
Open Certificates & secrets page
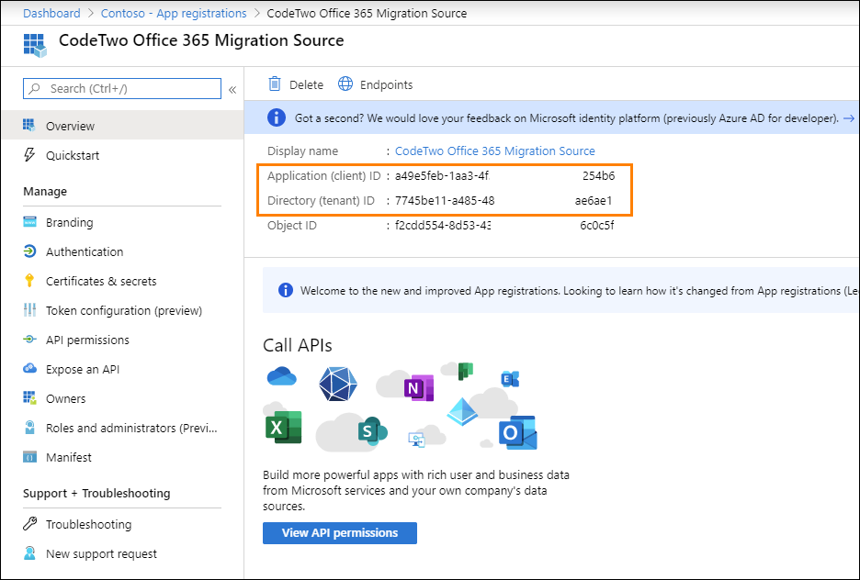pyautogui.click(x=122, y=281)
